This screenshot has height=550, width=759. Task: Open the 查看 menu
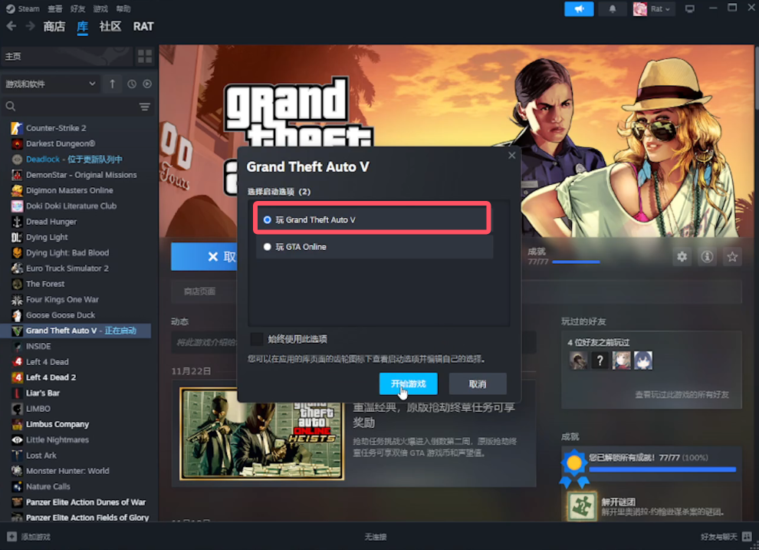coord(55,8)
